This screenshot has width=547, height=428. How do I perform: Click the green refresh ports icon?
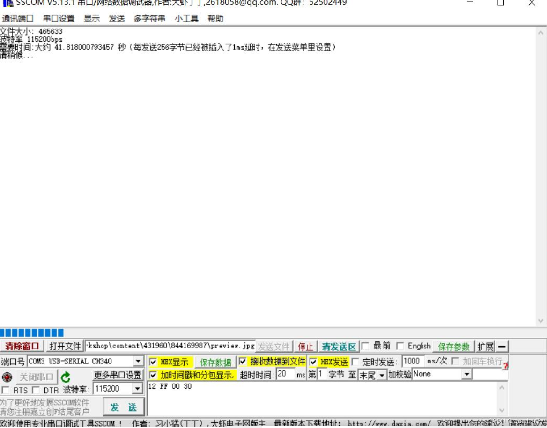coord(66,377)
